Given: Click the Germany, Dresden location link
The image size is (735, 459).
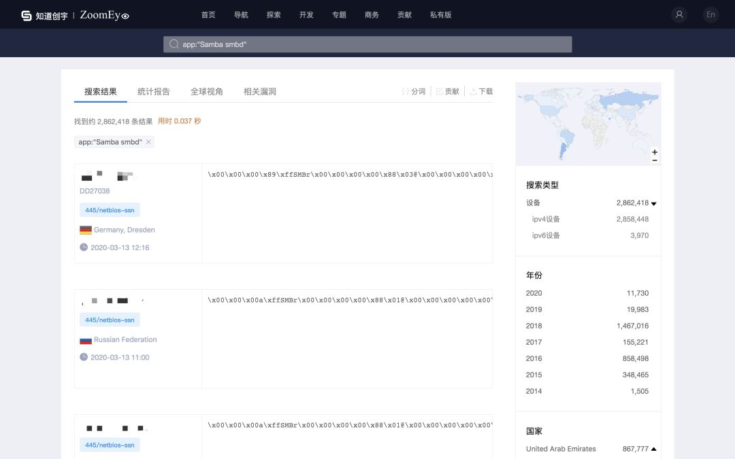Looking at the screenshot, I should point(125,230).
